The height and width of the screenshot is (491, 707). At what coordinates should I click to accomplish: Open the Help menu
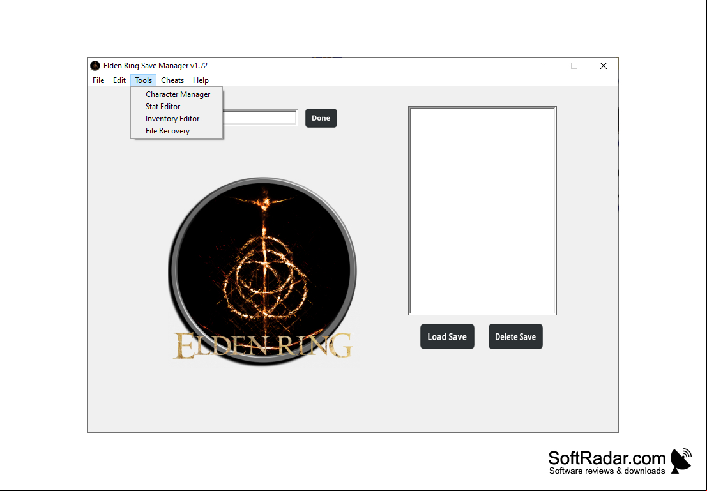pyautogui.click(x=201, y=80)
